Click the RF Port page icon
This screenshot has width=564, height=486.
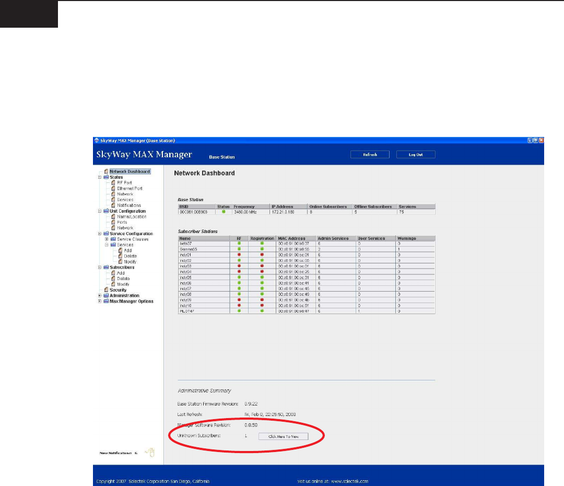pyautogui.click(x=113, y=182)
